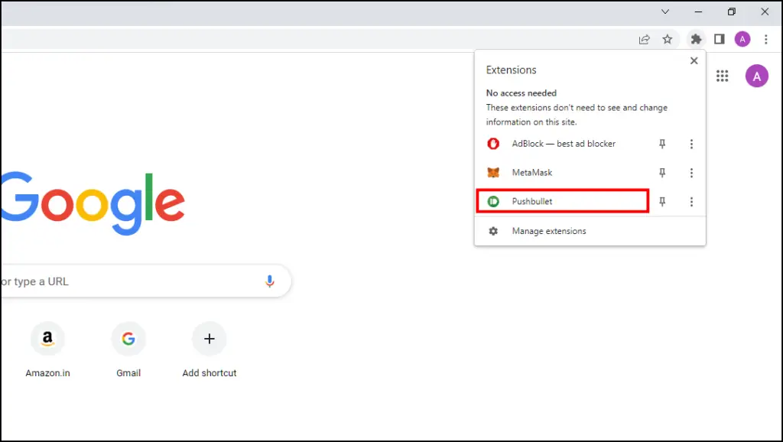Open Manage extensions
Viewport: 783px width, 442px height.
point(590,231)
